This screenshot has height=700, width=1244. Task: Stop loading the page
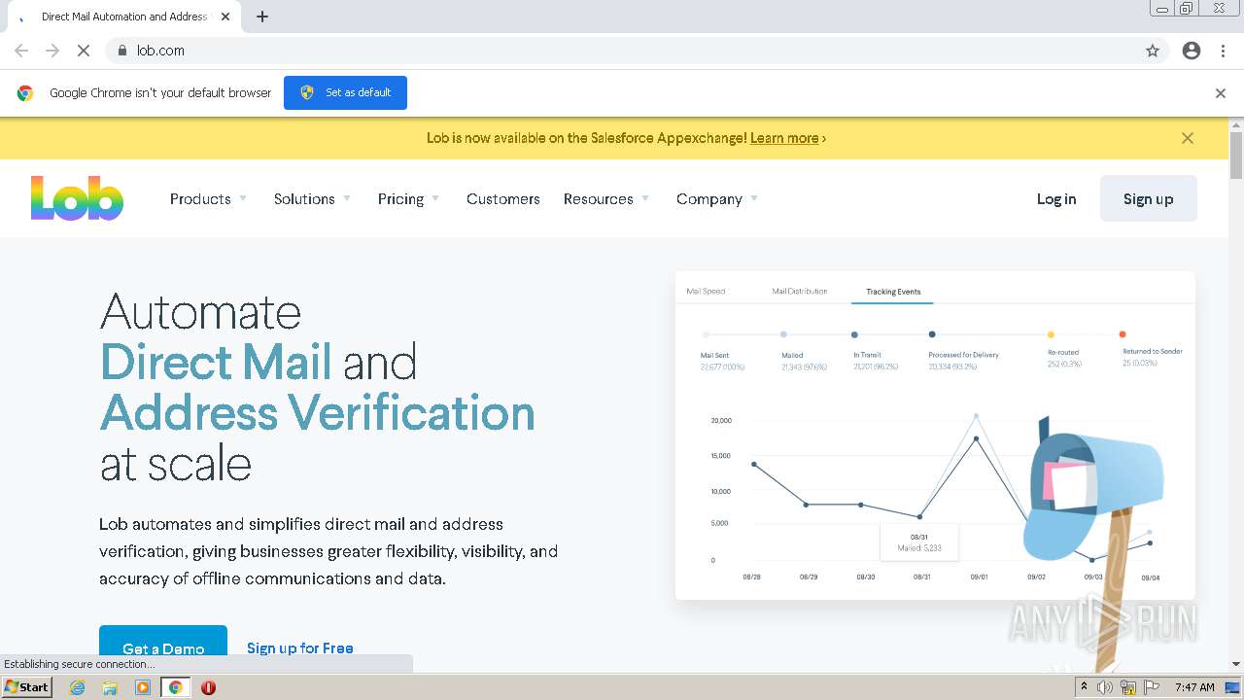point(84,51)
